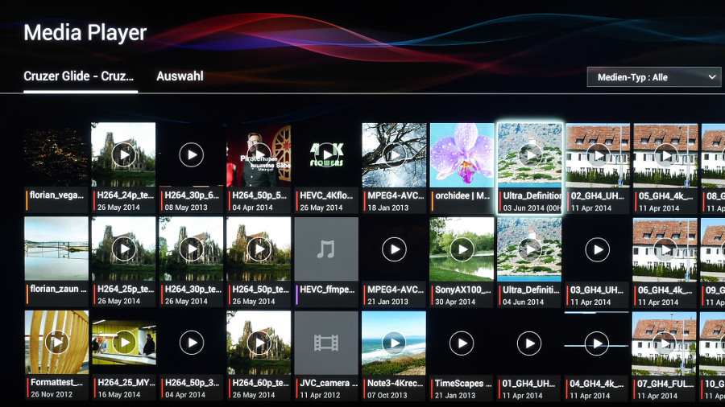
Task: Click the 07 Oct 2013 date label
Action: [387, 395]
